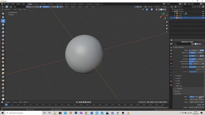Switch to the Shading workspace tab
Screen dimensions: 205x115
click(x=67, y=4)
